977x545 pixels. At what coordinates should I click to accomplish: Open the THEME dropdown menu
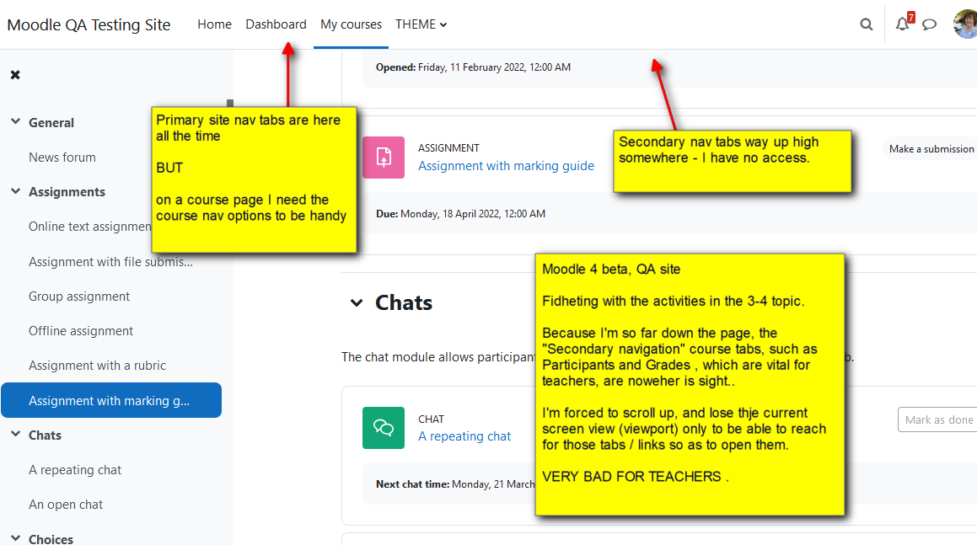pos(421,24)
